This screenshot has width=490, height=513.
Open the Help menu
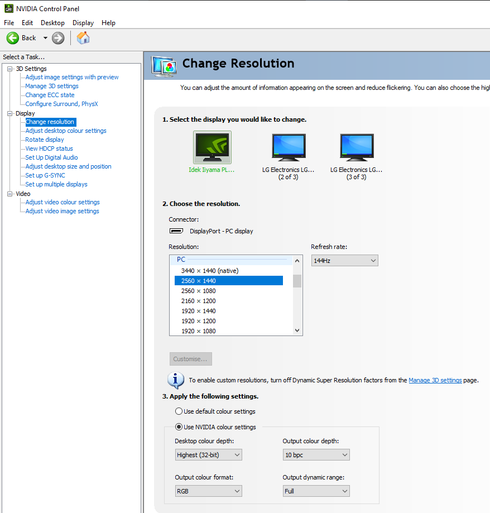coord(108,23)
